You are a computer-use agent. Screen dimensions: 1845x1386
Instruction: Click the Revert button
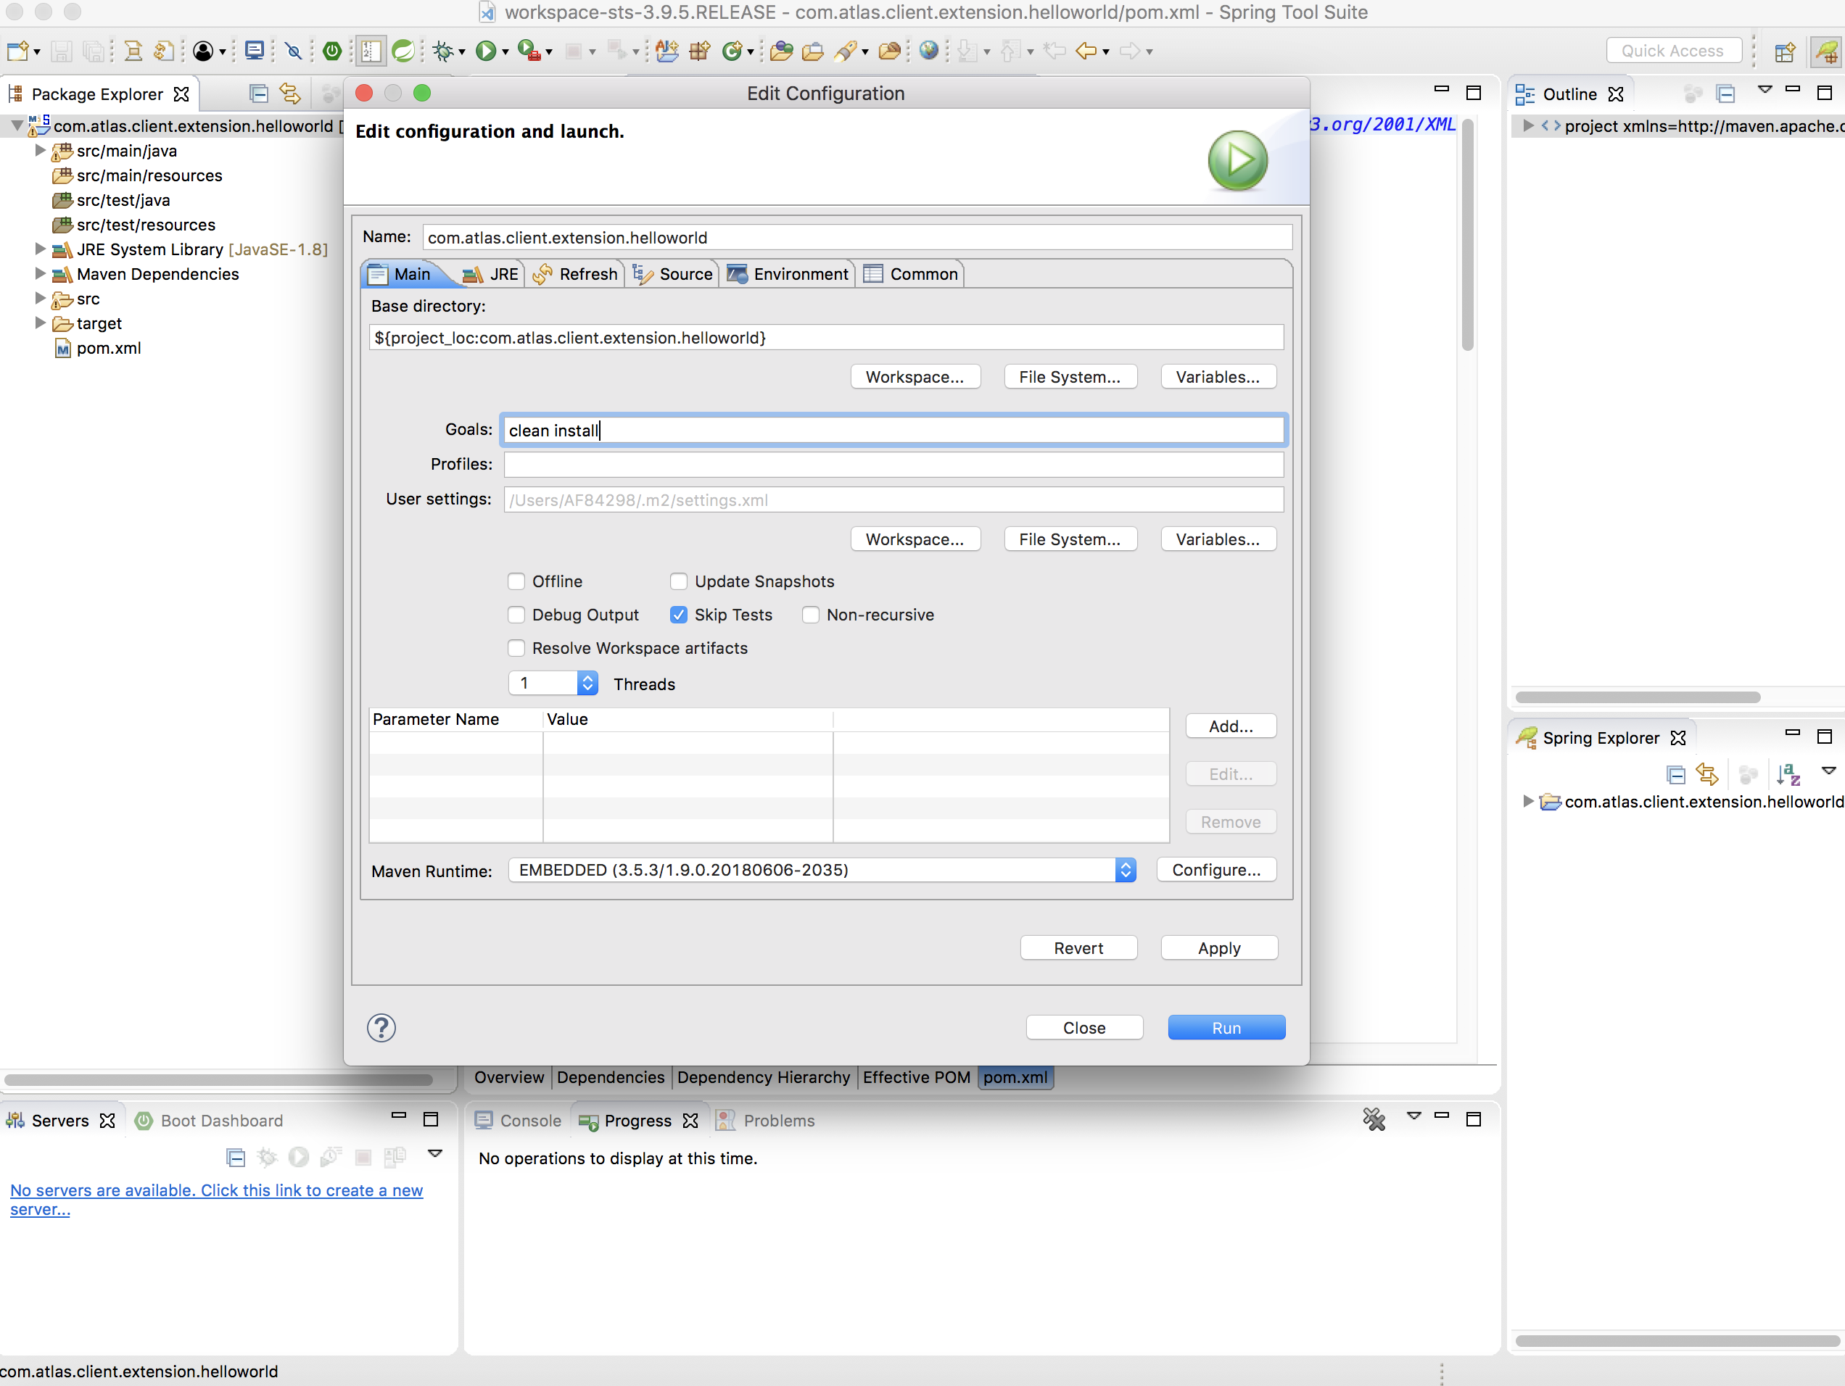[x=1078, y=948]
